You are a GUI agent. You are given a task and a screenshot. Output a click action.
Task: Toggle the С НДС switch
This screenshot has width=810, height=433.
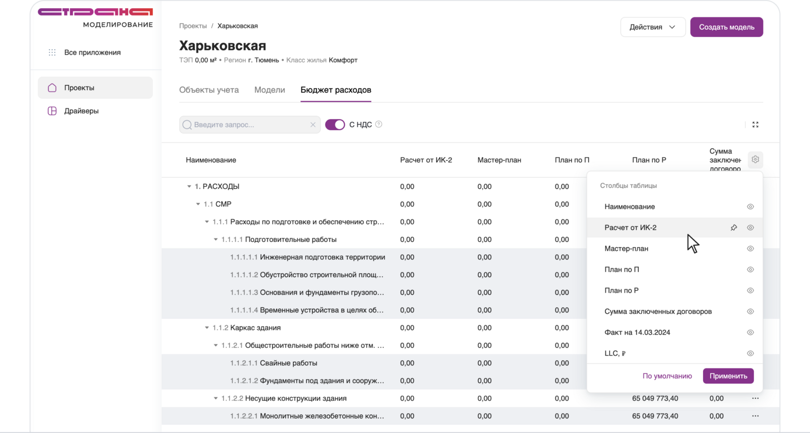coord(335,125)
